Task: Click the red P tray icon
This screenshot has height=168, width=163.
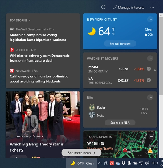Action: 112,163
